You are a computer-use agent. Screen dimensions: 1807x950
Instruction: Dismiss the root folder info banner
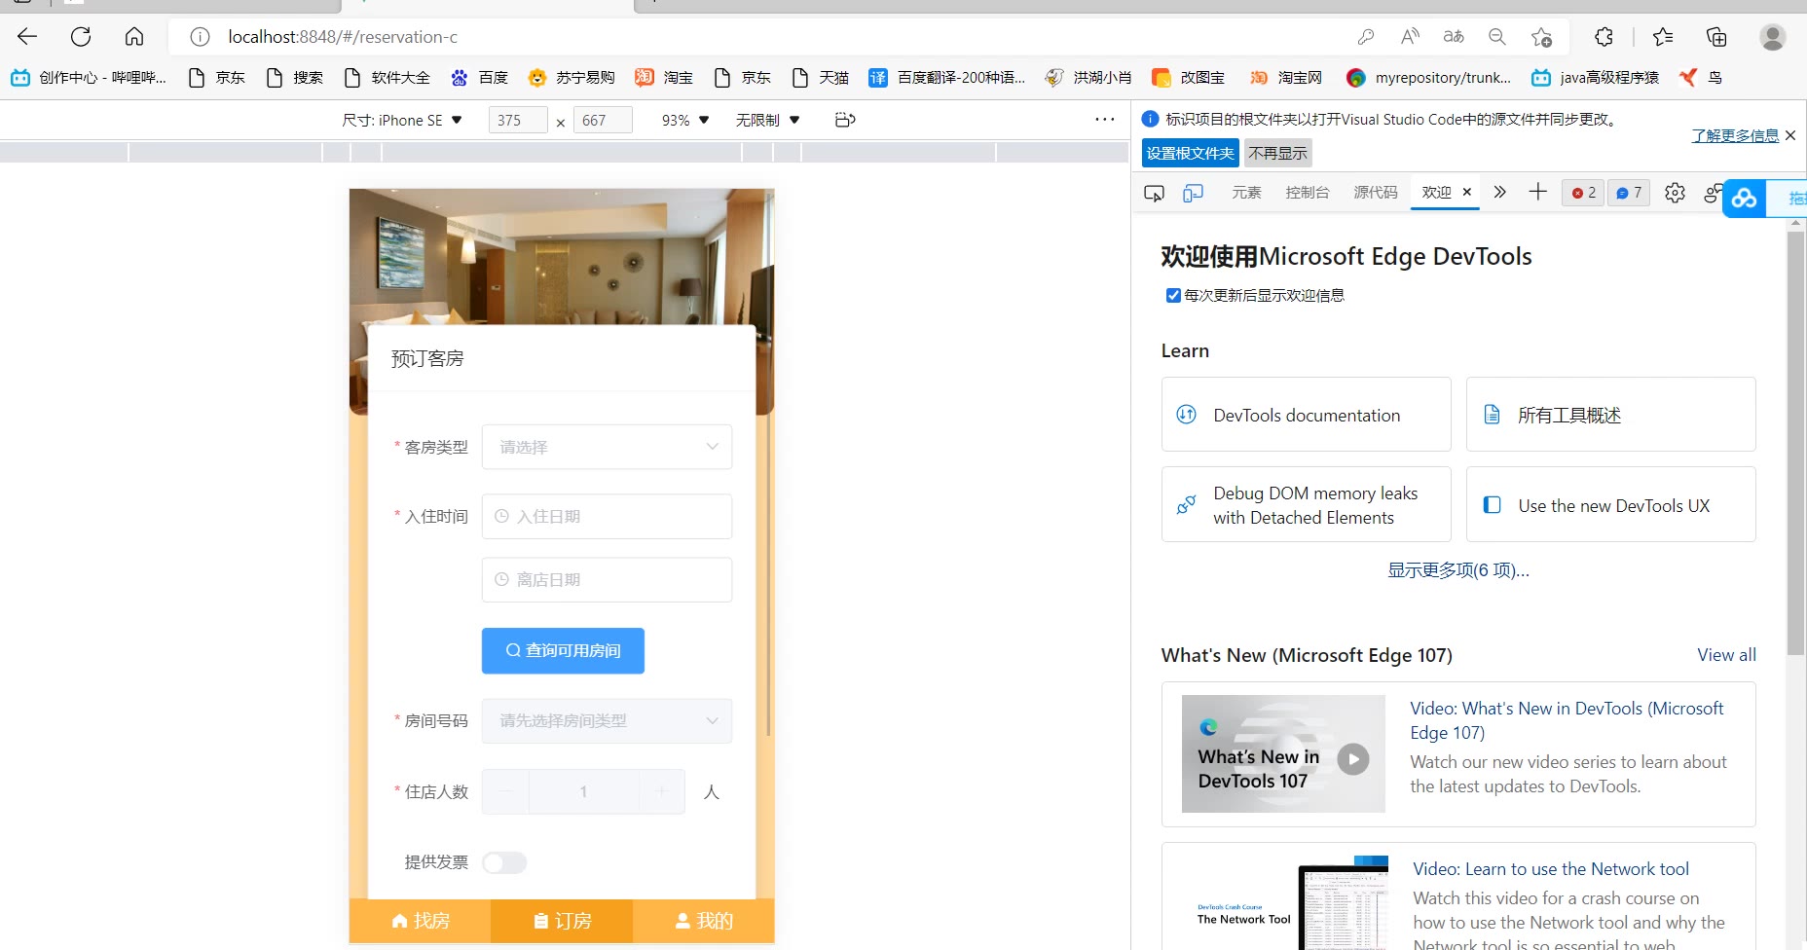pyautogui.click(x=1790, y=135)
